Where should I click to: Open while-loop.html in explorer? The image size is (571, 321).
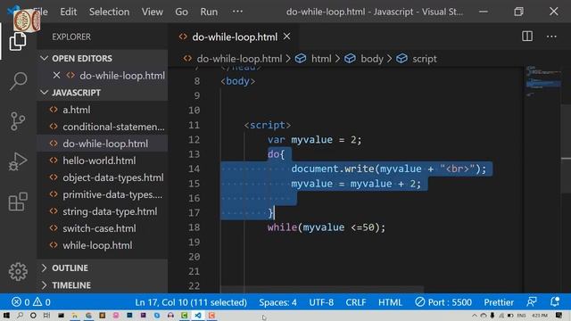pos(102,245)
